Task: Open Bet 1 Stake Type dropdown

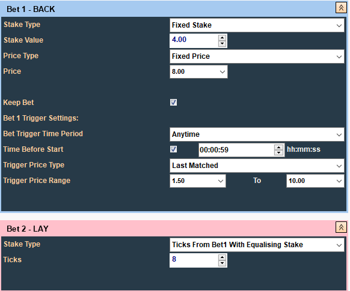Action: tap(257, 25)
